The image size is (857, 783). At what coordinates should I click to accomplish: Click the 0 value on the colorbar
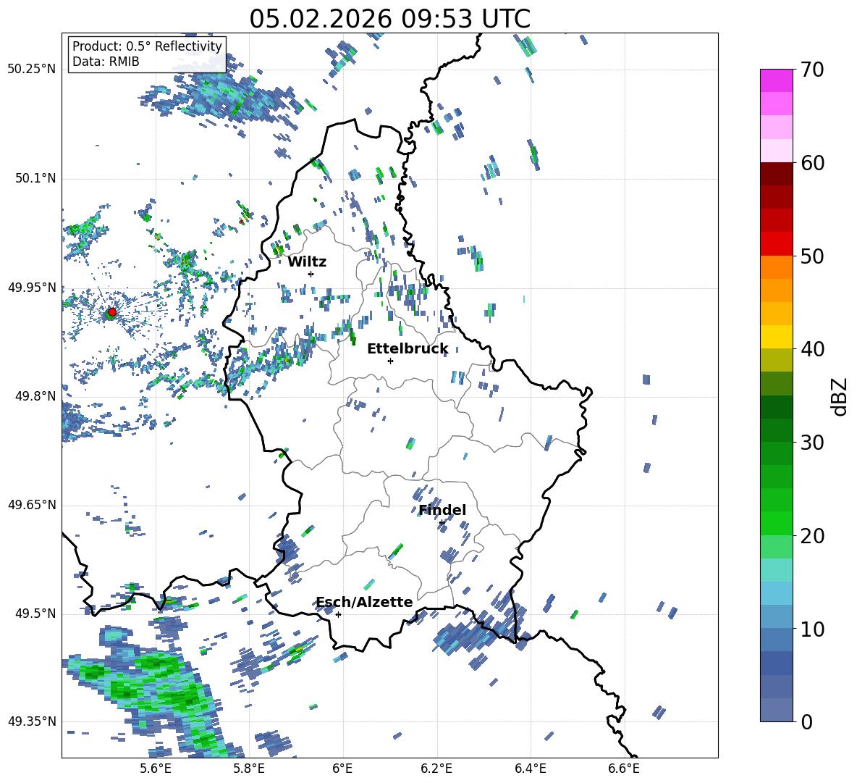[x=806, y=722]
